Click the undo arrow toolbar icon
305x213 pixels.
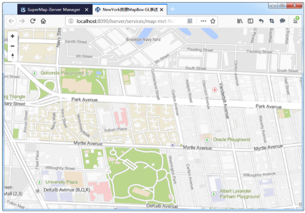(261, 21)
